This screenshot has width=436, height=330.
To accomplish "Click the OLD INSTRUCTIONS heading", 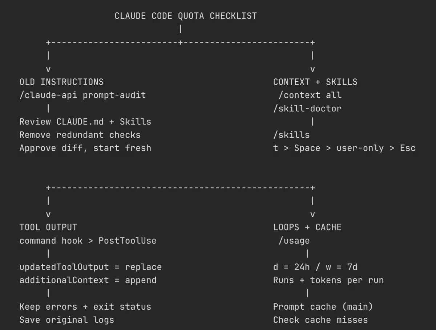I will coord(61,82).
